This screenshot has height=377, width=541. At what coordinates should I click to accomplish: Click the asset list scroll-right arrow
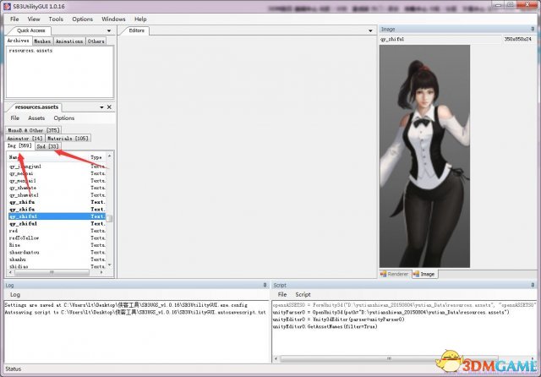pos(101,272)
